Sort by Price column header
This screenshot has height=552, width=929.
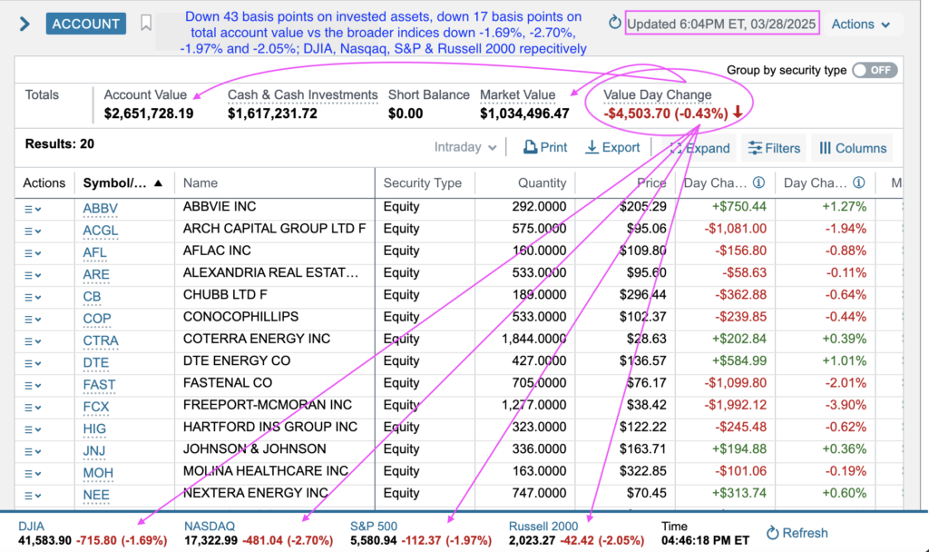pos(651,183)
